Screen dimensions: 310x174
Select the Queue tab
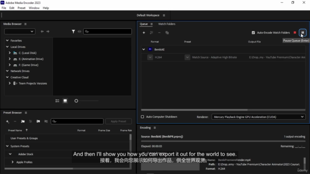pyautogui.click(x=144, y=24)
